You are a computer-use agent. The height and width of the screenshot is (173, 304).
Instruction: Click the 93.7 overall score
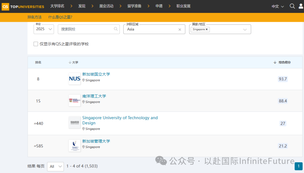[x=283, y=79]
